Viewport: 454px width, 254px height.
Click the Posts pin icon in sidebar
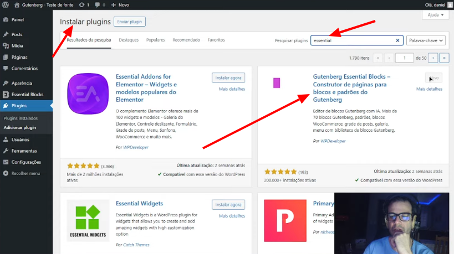point(6,34)
